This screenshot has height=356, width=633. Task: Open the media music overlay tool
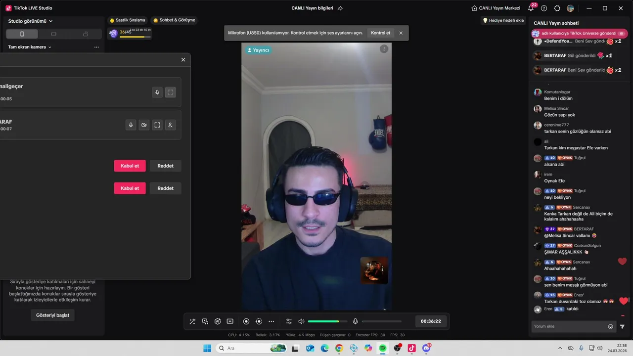pos(205,321)
